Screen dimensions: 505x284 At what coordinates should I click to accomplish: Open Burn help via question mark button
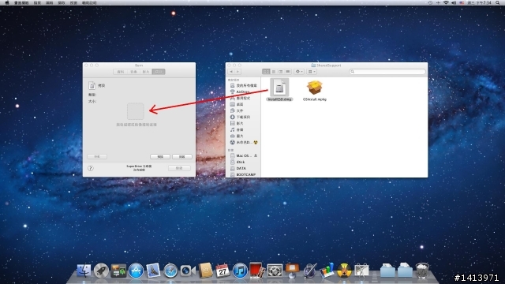91,168
